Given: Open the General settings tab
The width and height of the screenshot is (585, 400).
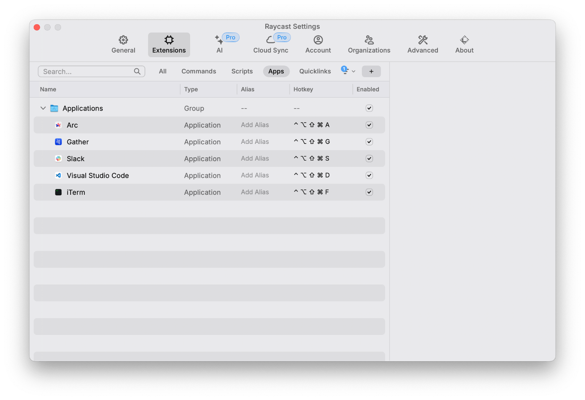Looking at the screenshot, I should tap(123, 45).
